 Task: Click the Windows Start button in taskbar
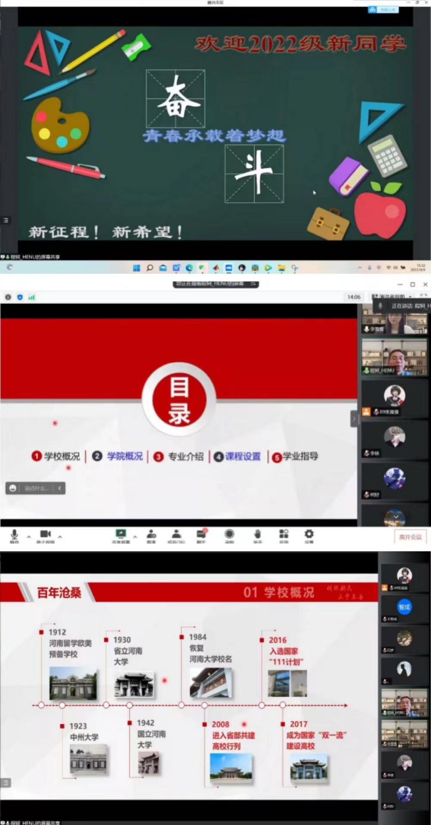pyautogui.click(x=137, y=268)
